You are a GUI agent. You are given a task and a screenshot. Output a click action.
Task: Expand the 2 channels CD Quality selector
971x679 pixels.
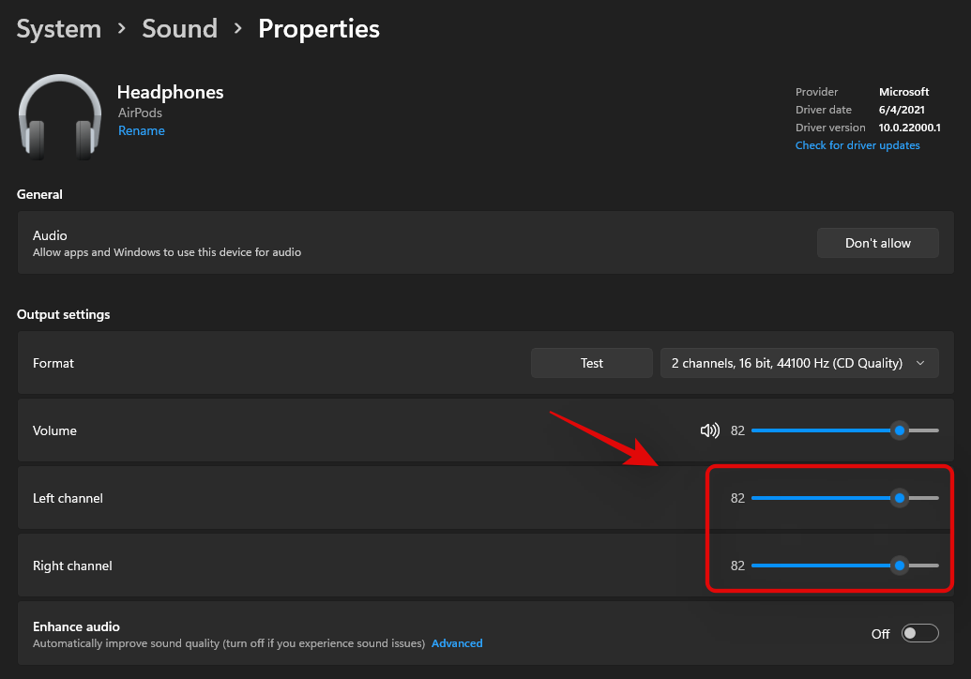[x=799, y=363]
